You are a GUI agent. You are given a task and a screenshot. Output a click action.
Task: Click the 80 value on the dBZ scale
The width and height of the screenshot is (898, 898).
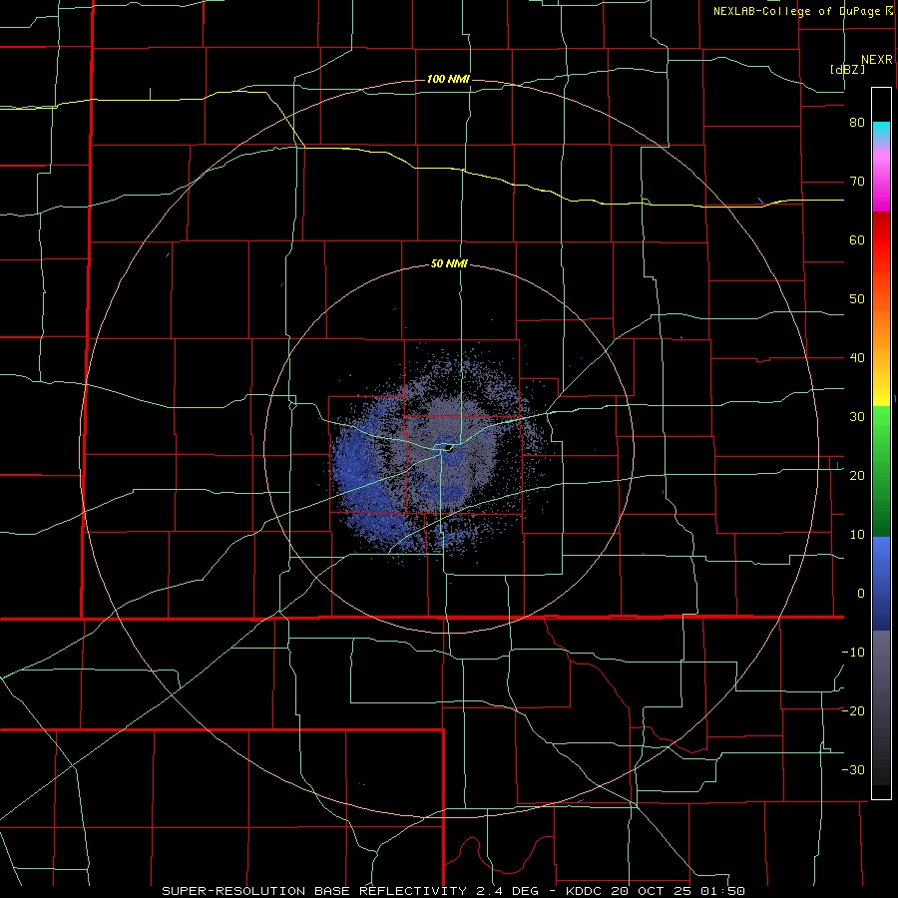coord(857,123)
